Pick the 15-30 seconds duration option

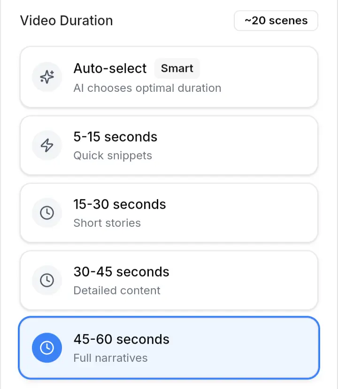click(169, 213)
